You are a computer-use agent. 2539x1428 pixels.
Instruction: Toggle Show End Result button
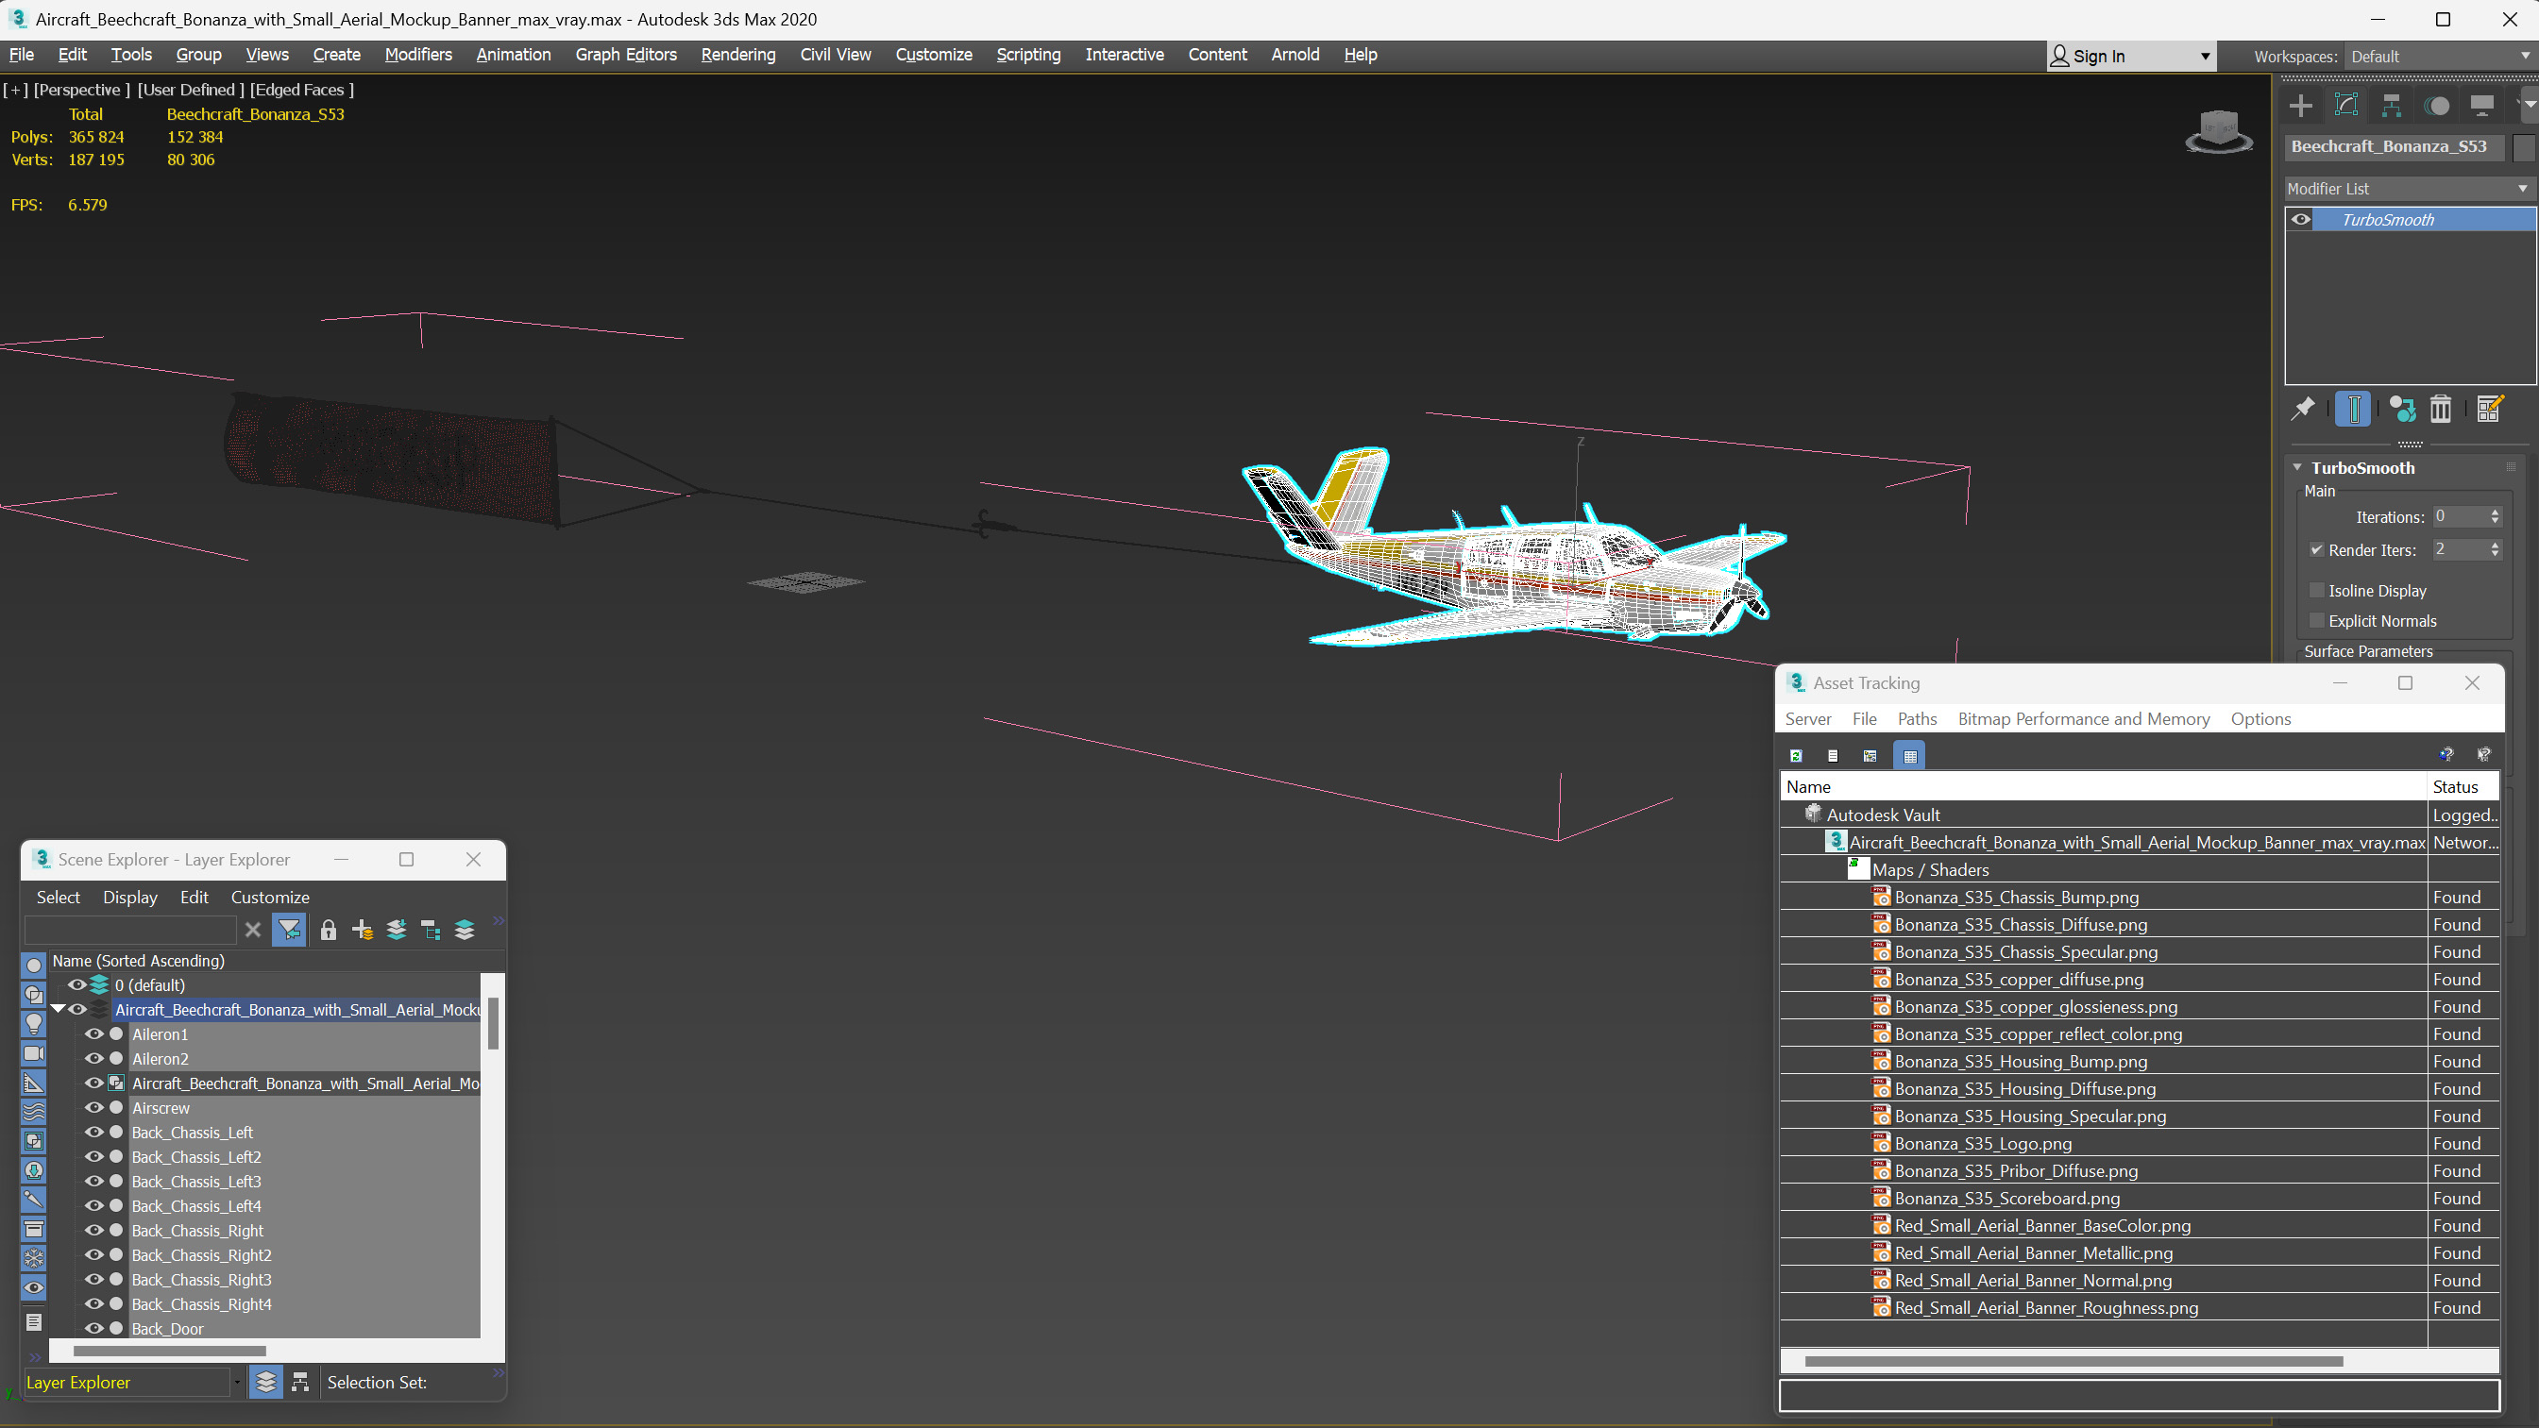(x=2353, y=408)
